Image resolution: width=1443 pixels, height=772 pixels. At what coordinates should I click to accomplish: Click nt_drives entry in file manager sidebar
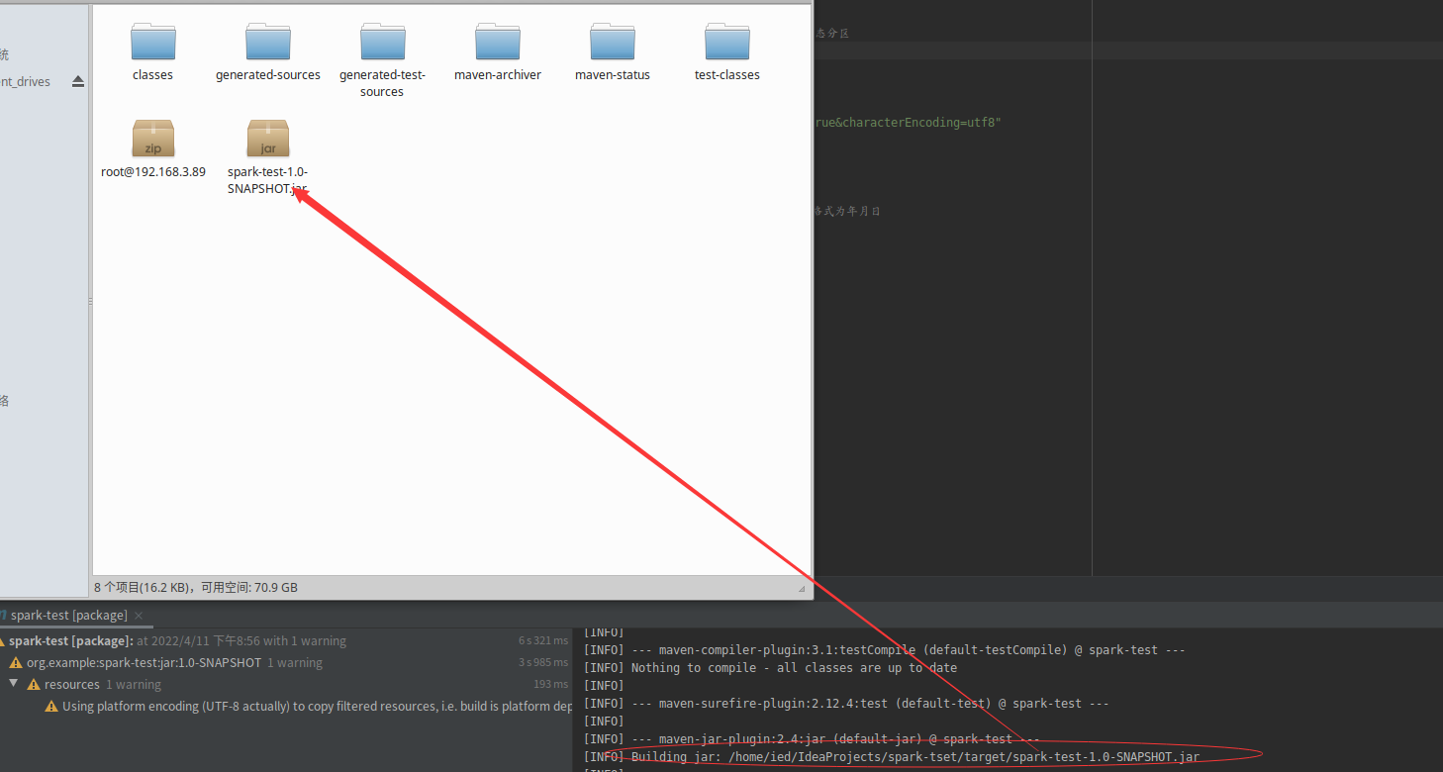[x=25, y=82]
